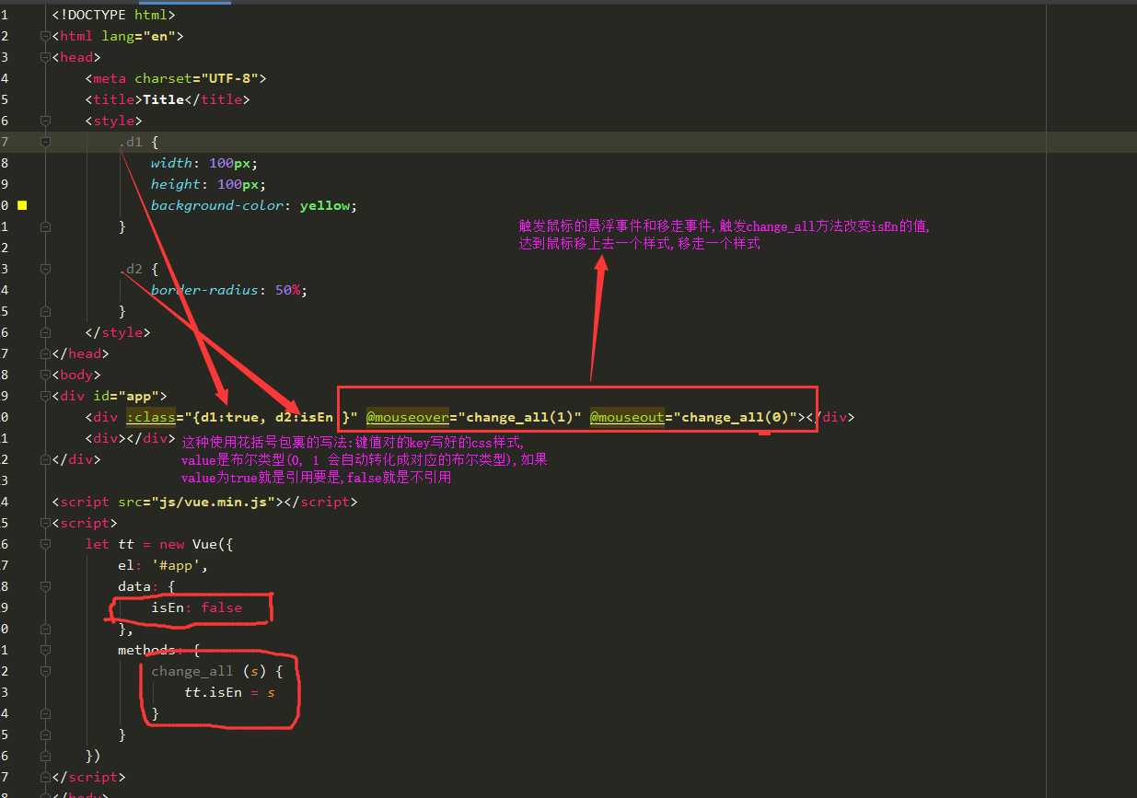Fold the change_all function body
This screenshot has width=1137, height=798.
coord(44,671)
